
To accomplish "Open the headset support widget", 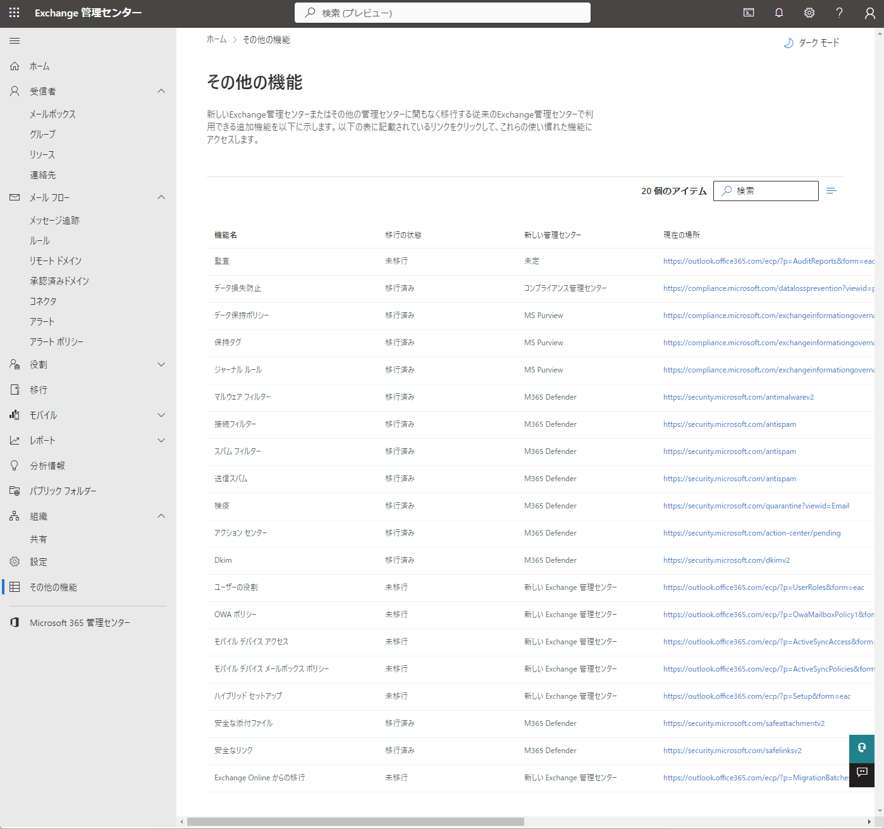I will pos(861,748).
